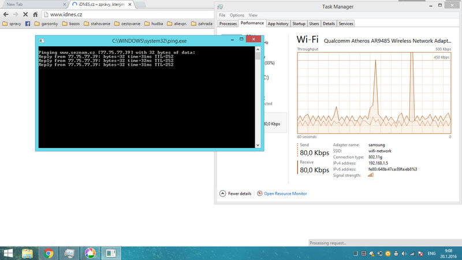The width and height of the screenshot is (462, 260).
Task: Click the Chrome taskbar icon
Action: tap(49, 253)
